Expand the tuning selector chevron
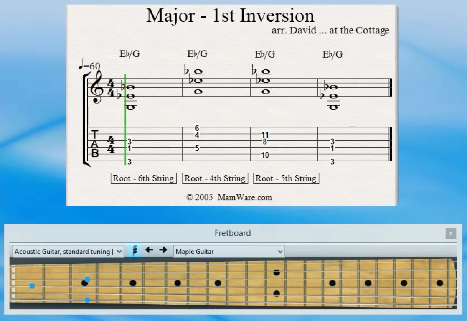This screenshot has height=321, width=467. [x=120, y=251]
